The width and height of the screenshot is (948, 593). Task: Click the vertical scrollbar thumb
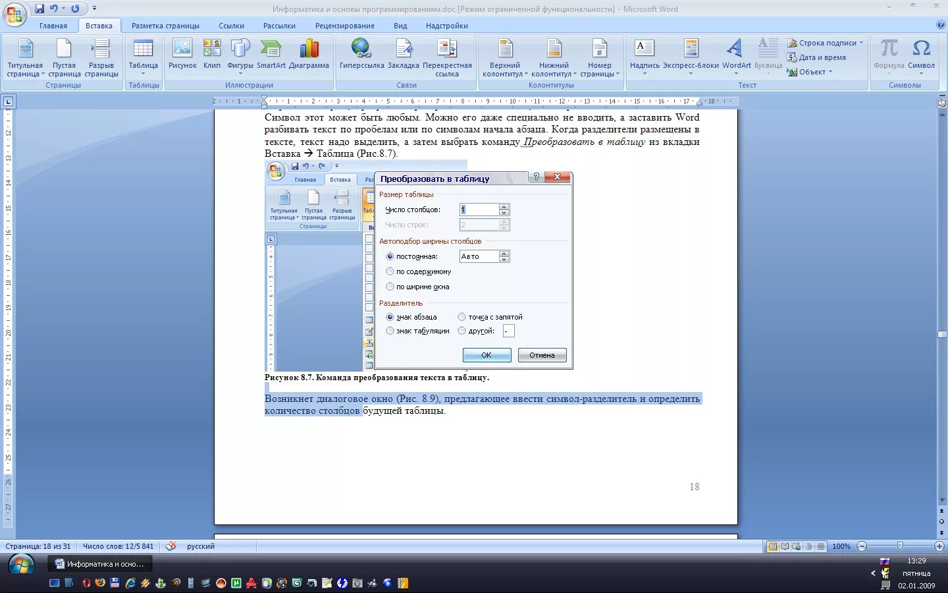[941, 335]
